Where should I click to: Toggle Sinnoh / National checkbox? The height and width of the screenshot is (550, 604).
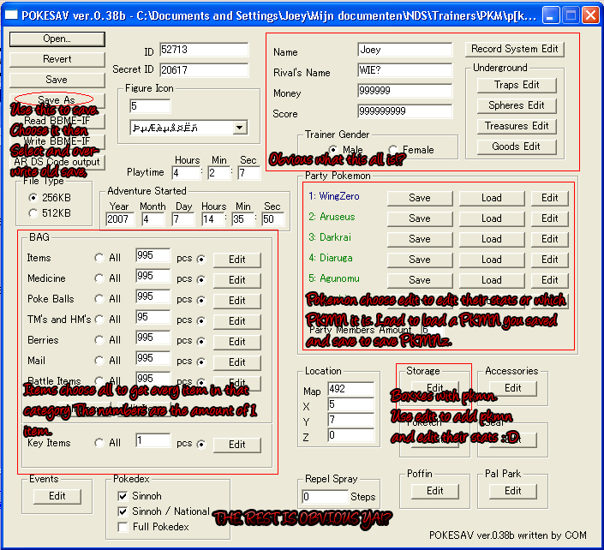click(123, 511)
